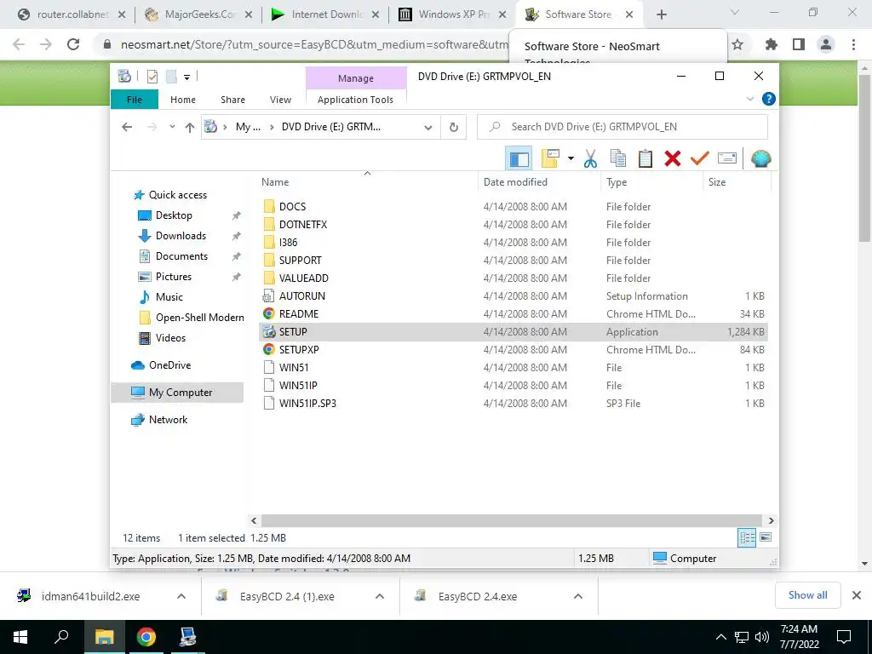Expand the address bar history dropdown
Viewport: 872px width, 654px height.
click(x=428, y=128)
